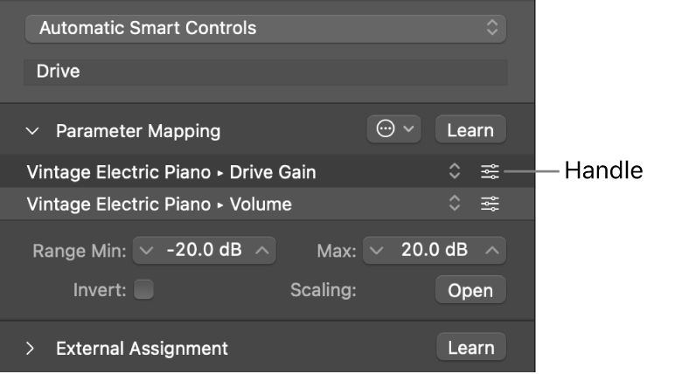Click the Range Min -20.0 dB value field

pyautogui.click(x=204, y=250)
